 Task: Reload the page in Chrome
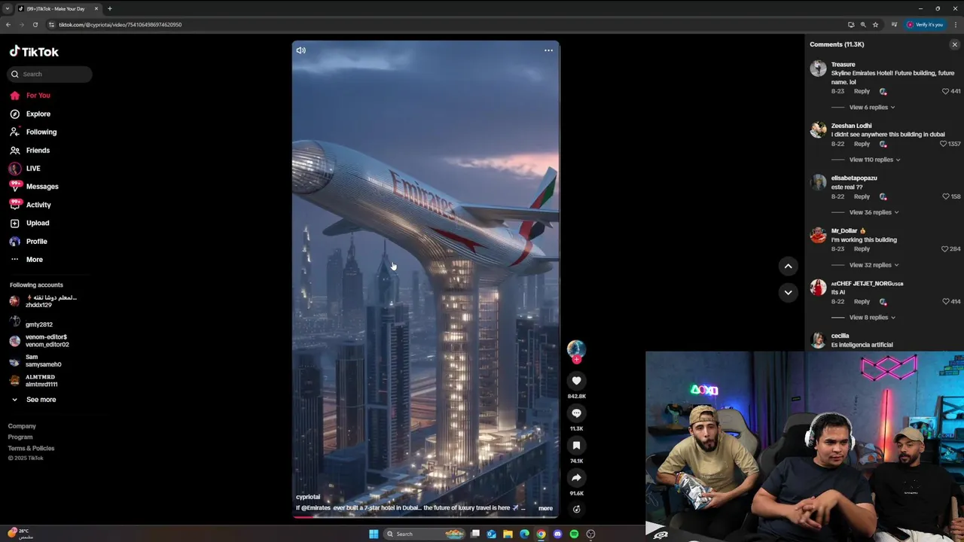35,24
